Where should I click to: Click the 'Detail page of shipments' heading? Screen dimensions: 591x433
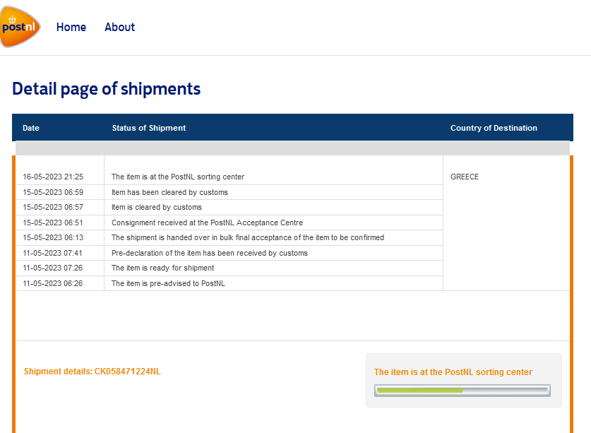coord(107,89)
